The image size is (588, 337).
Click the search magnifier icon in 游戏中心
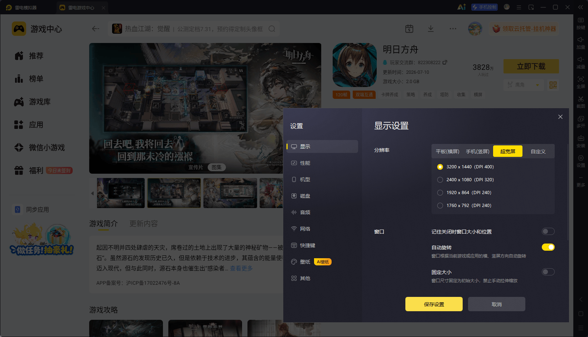[x=272, y=29]
